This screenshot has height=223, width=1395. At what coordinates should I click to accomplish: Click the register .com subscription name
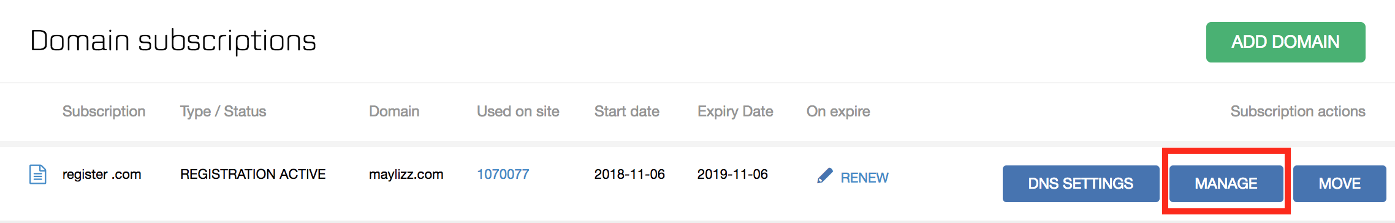click(x=102, y=175)
